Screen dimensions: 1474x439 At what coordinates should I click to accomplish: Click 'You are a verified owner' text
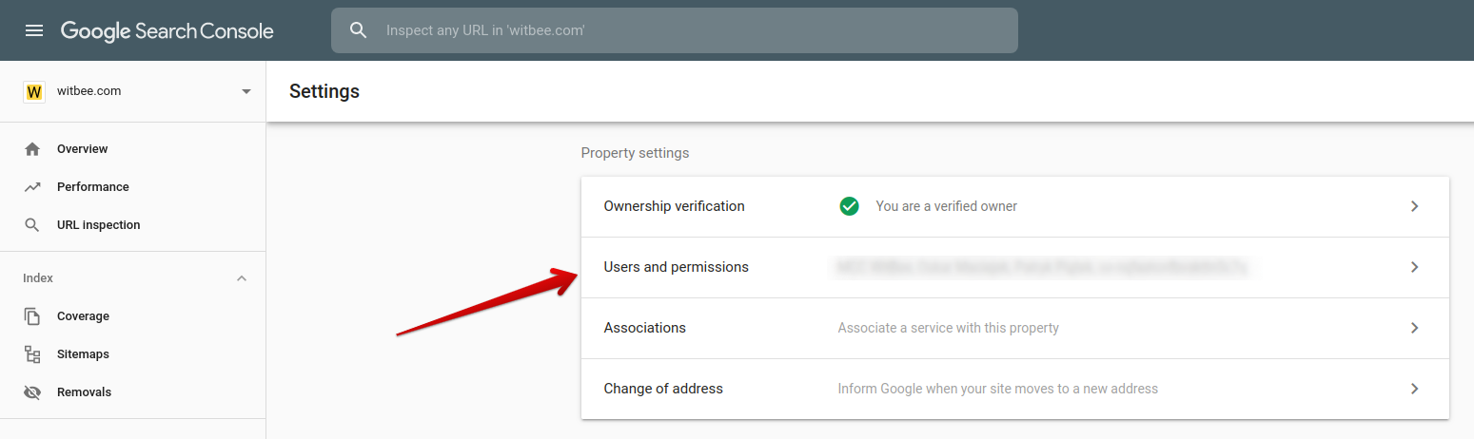click(x=947, y=206)
